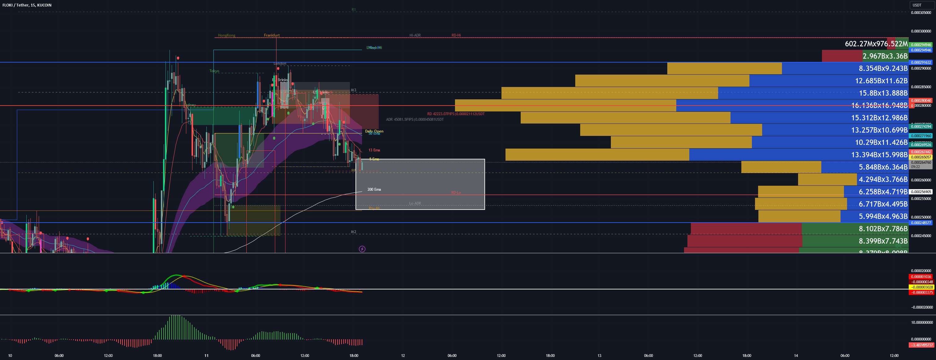Click the Hi-ADR level label
Viewport: 936px width, 360px height.
[415, 35]
